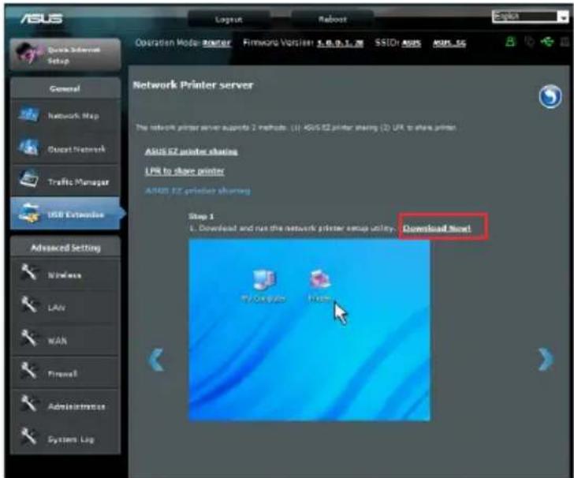Click the ASUS logo
This screenshot has width=574, height=478.
[41, 18]
